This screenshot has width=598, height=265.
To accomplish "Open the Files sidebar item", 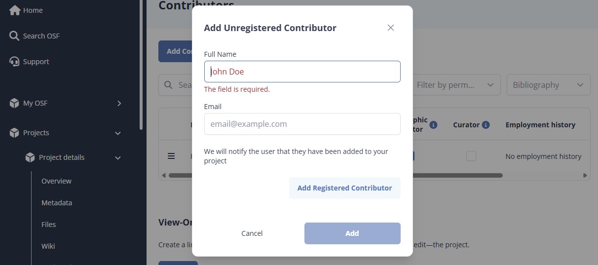I will (x=49, y=225).
